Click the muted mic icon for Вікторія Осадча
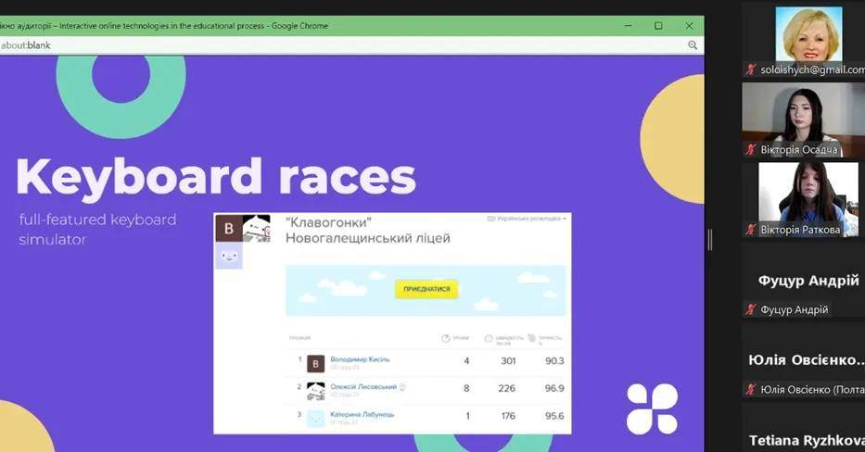 751,149
